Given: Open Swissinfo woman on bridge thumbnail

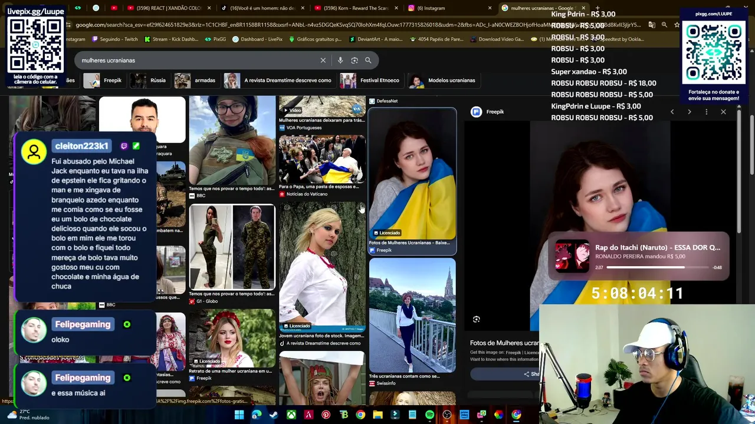Looking at the screenshot, I should click(412, 316).
